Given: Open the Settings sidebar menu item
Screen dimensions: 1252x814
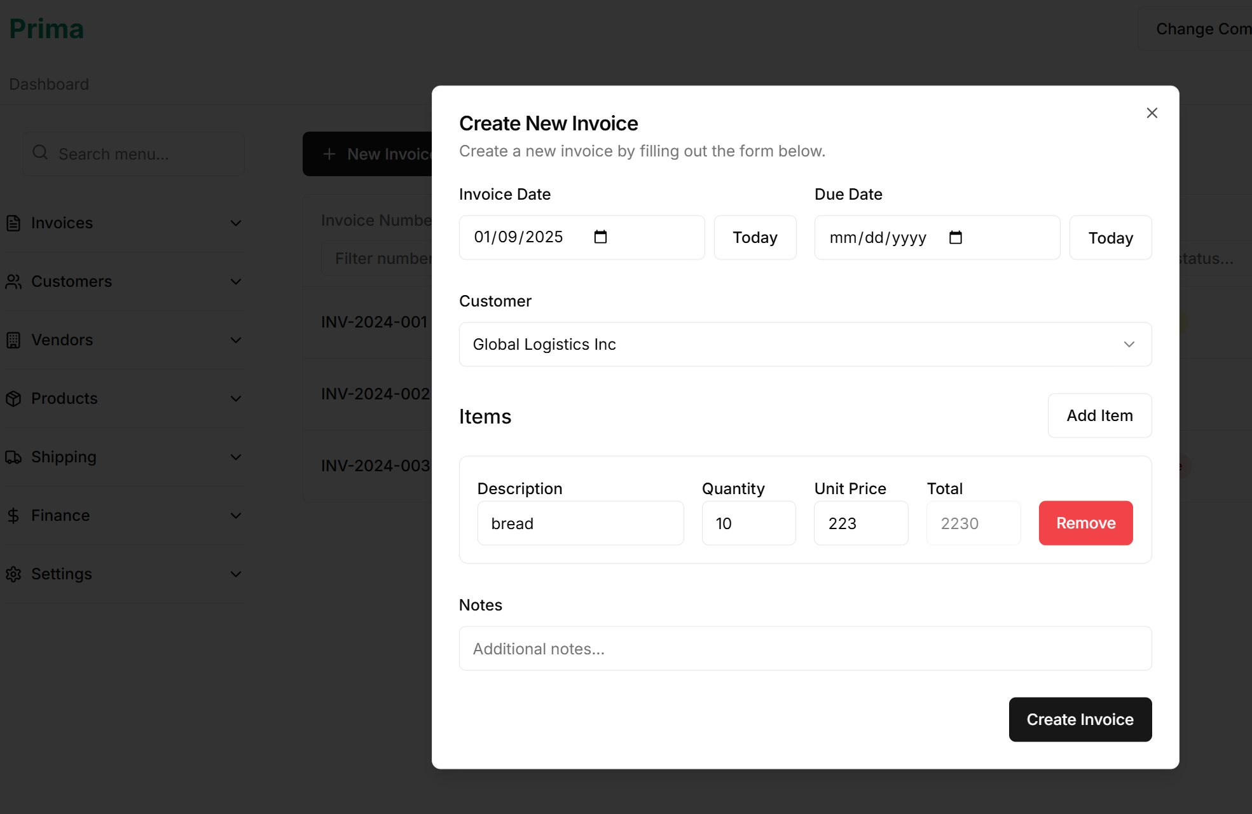Looking at the screenshot, I should point(125,574).
